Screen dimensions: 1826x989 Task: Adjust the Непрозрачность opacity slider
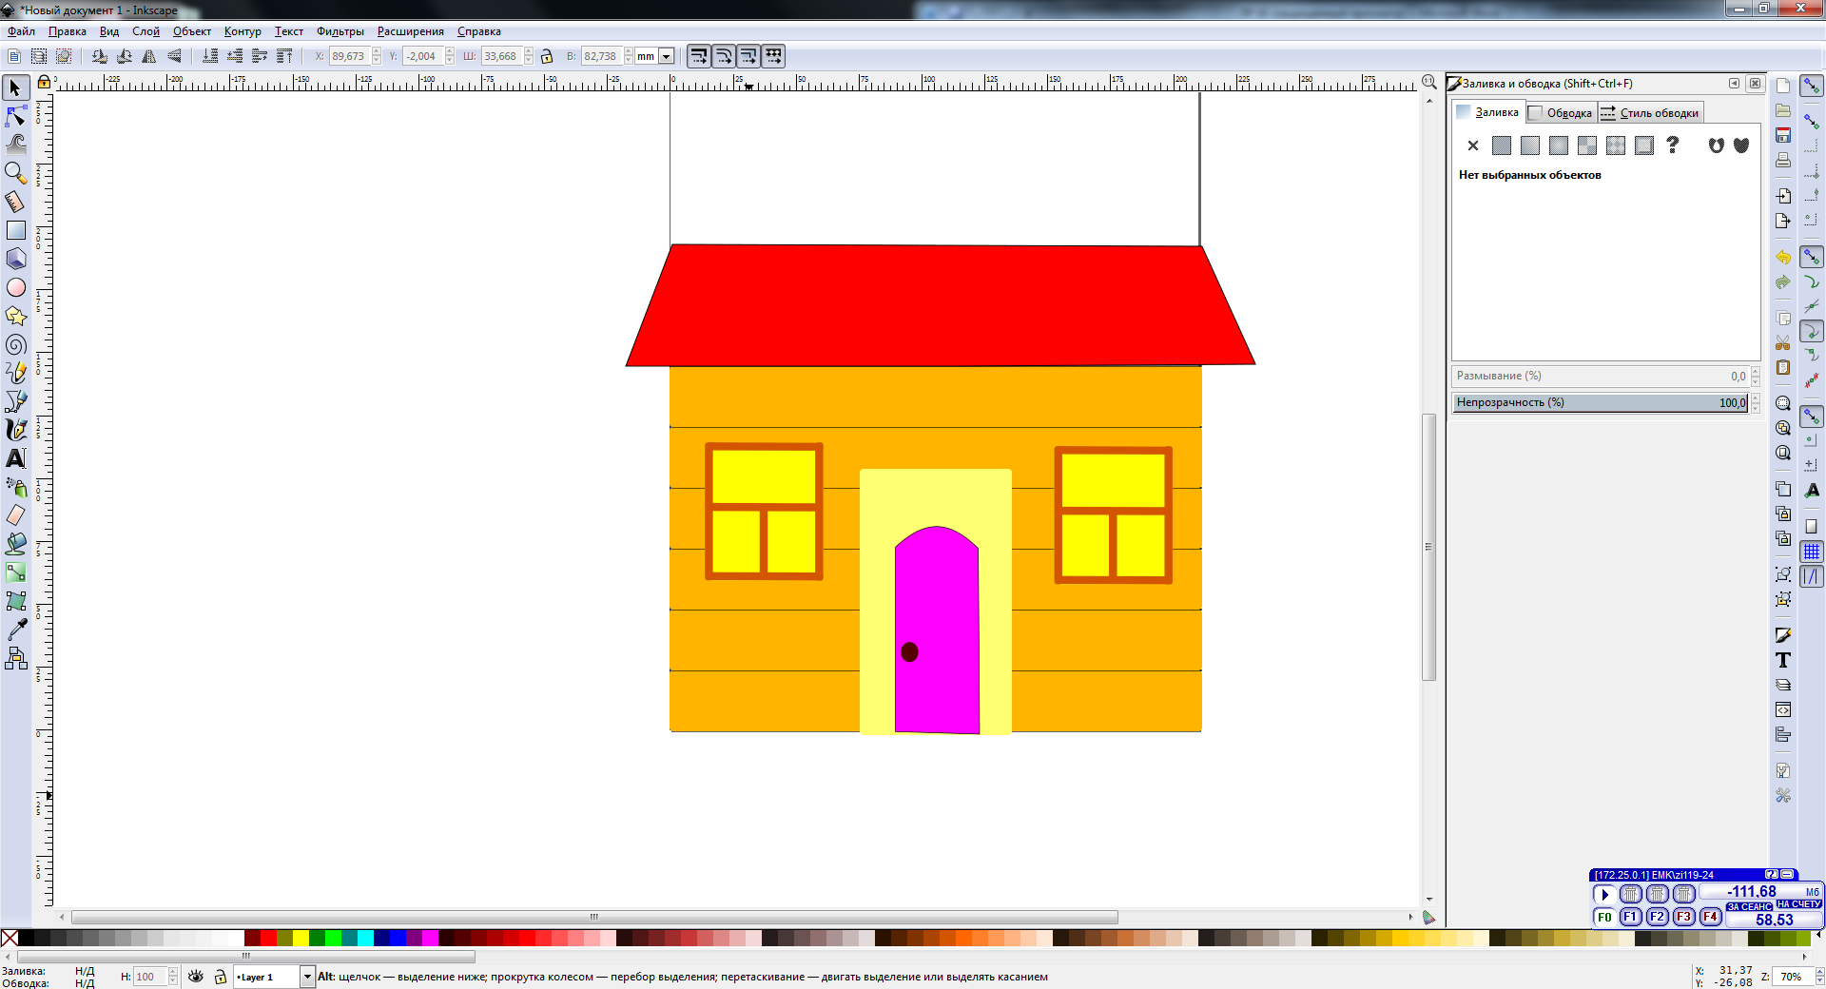1601,402
